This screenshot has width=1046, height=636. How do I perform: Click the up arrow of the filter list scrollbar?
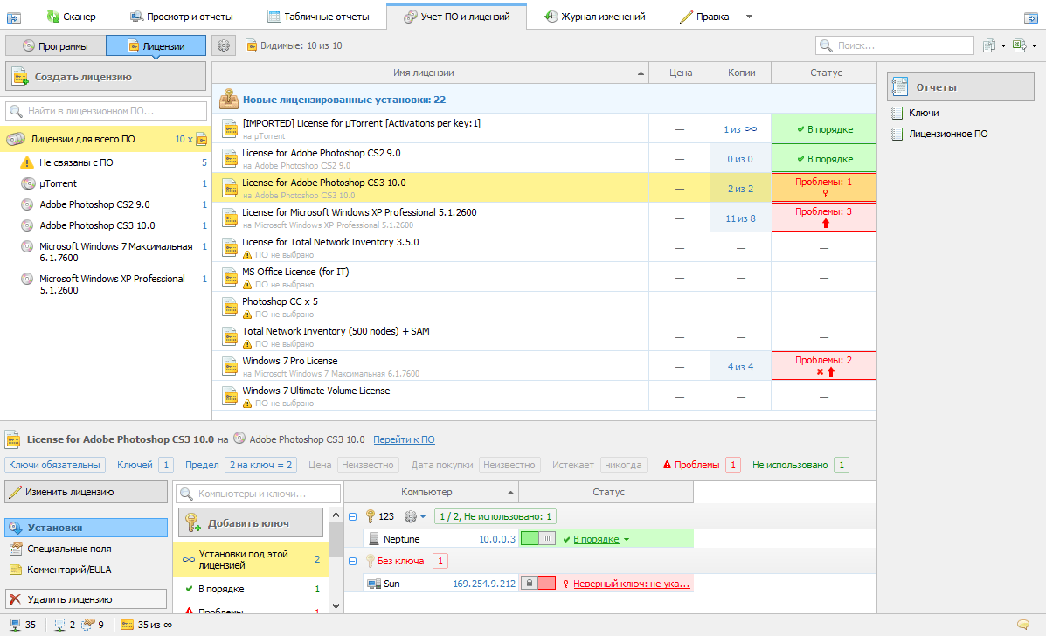tap(336, 515)
